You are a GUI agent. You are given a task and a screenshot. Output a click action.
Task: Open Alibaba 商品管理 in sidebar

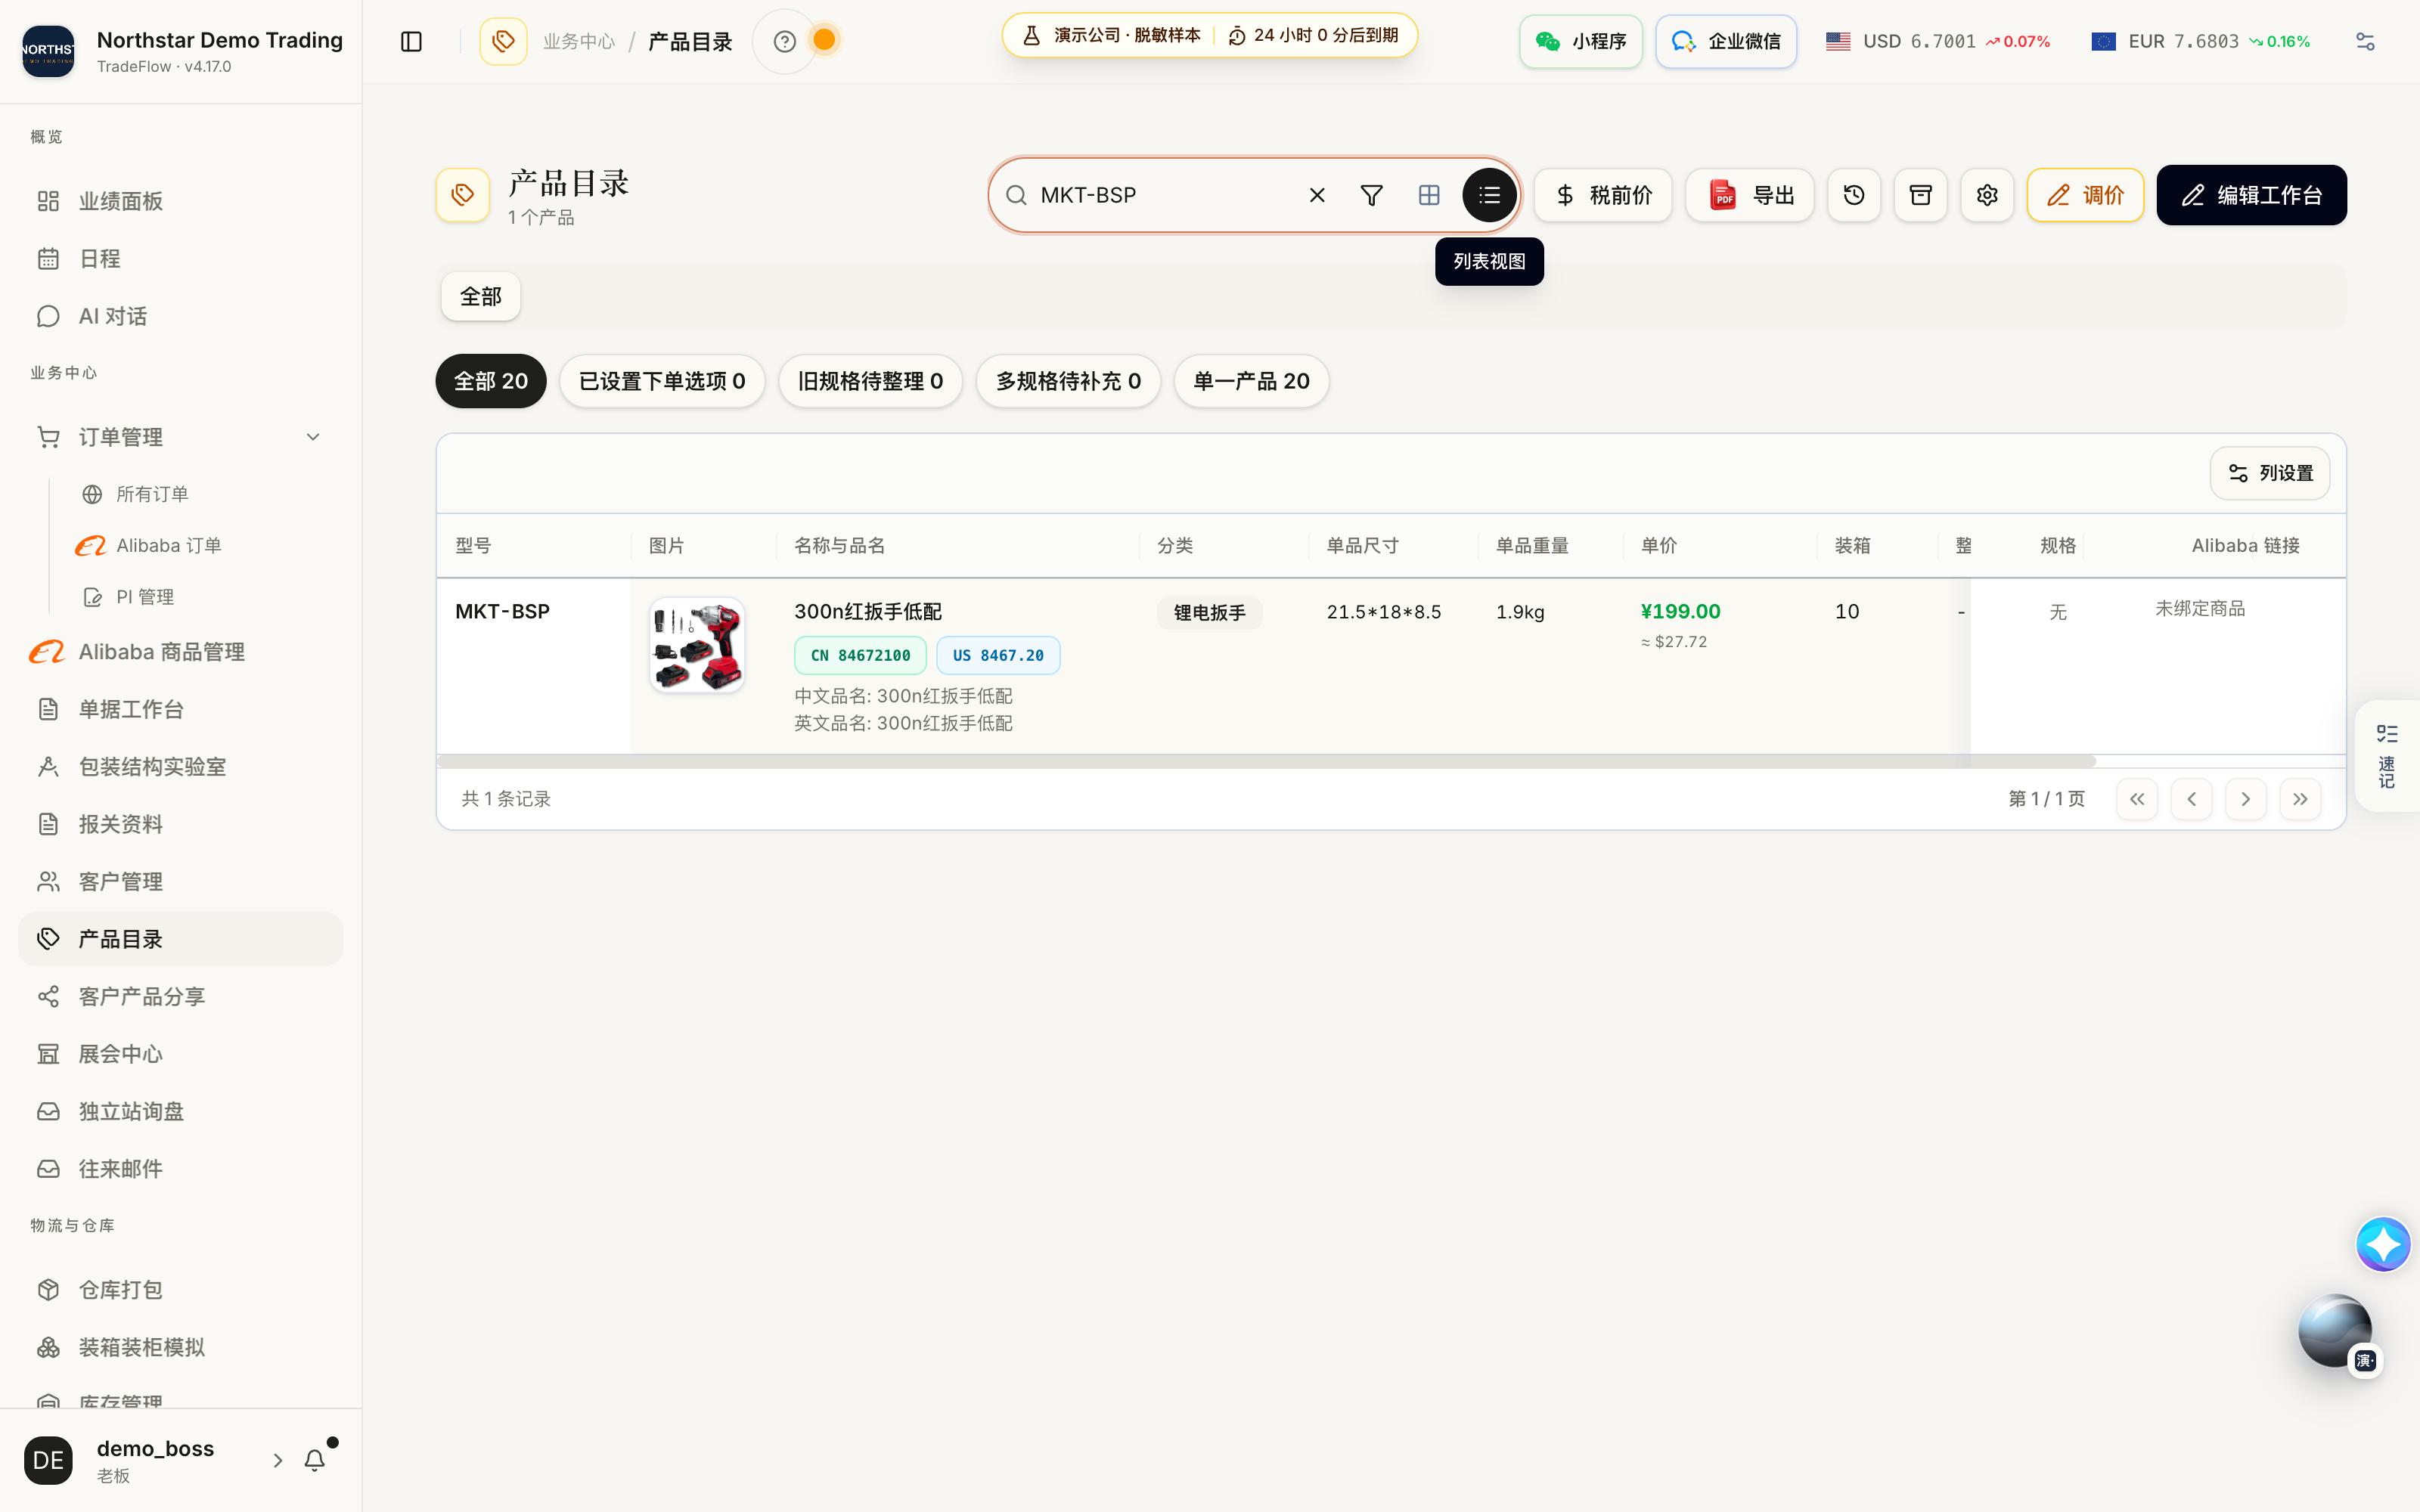pos(180,652)
